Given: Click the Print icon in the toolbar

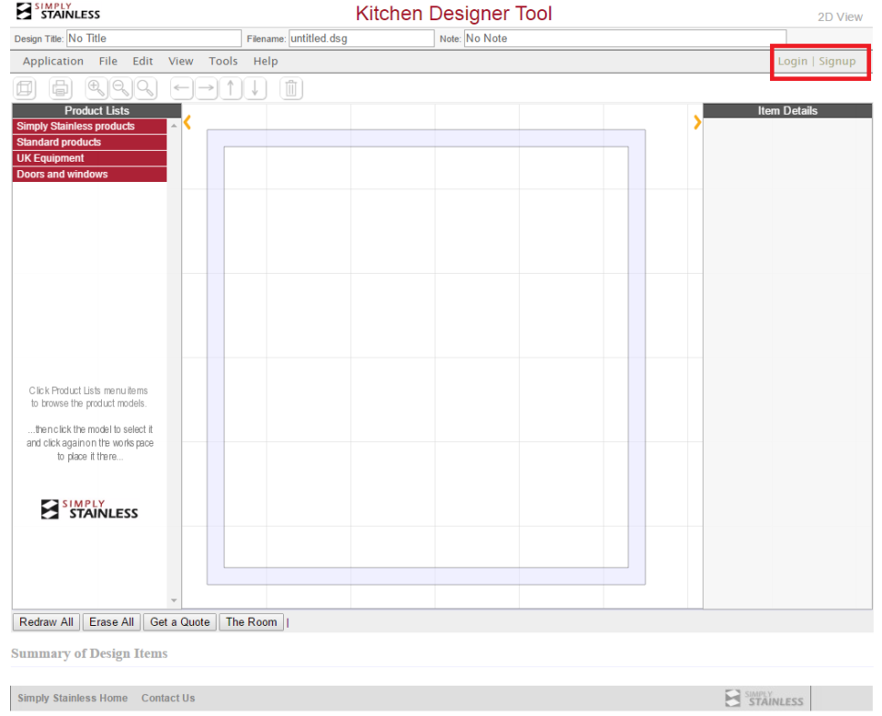Looking at the screenshot, I should [x=60, y=88].
